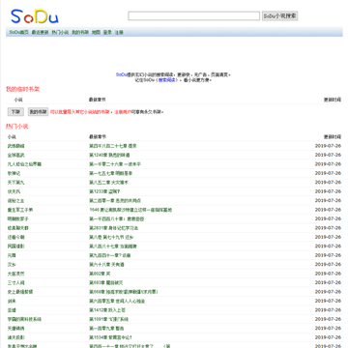Open novel 大医凌然
Image resolution: width=348 pixels, height=348 pixels.
16,274
